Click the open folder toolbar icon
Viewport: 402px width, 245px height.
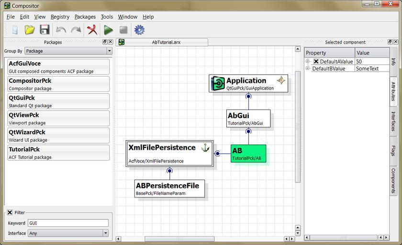coord(30,30)
